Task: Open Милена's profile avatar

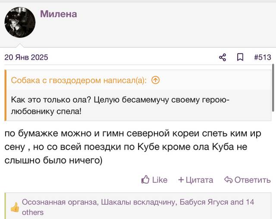Action: [20, 22]
